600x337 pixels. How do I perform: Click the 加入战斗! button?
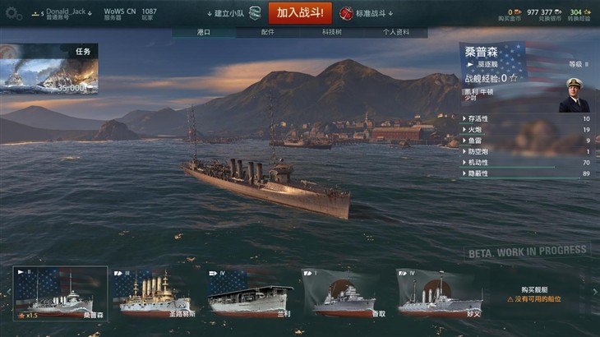pyautogui.click(x=300, y=13)
